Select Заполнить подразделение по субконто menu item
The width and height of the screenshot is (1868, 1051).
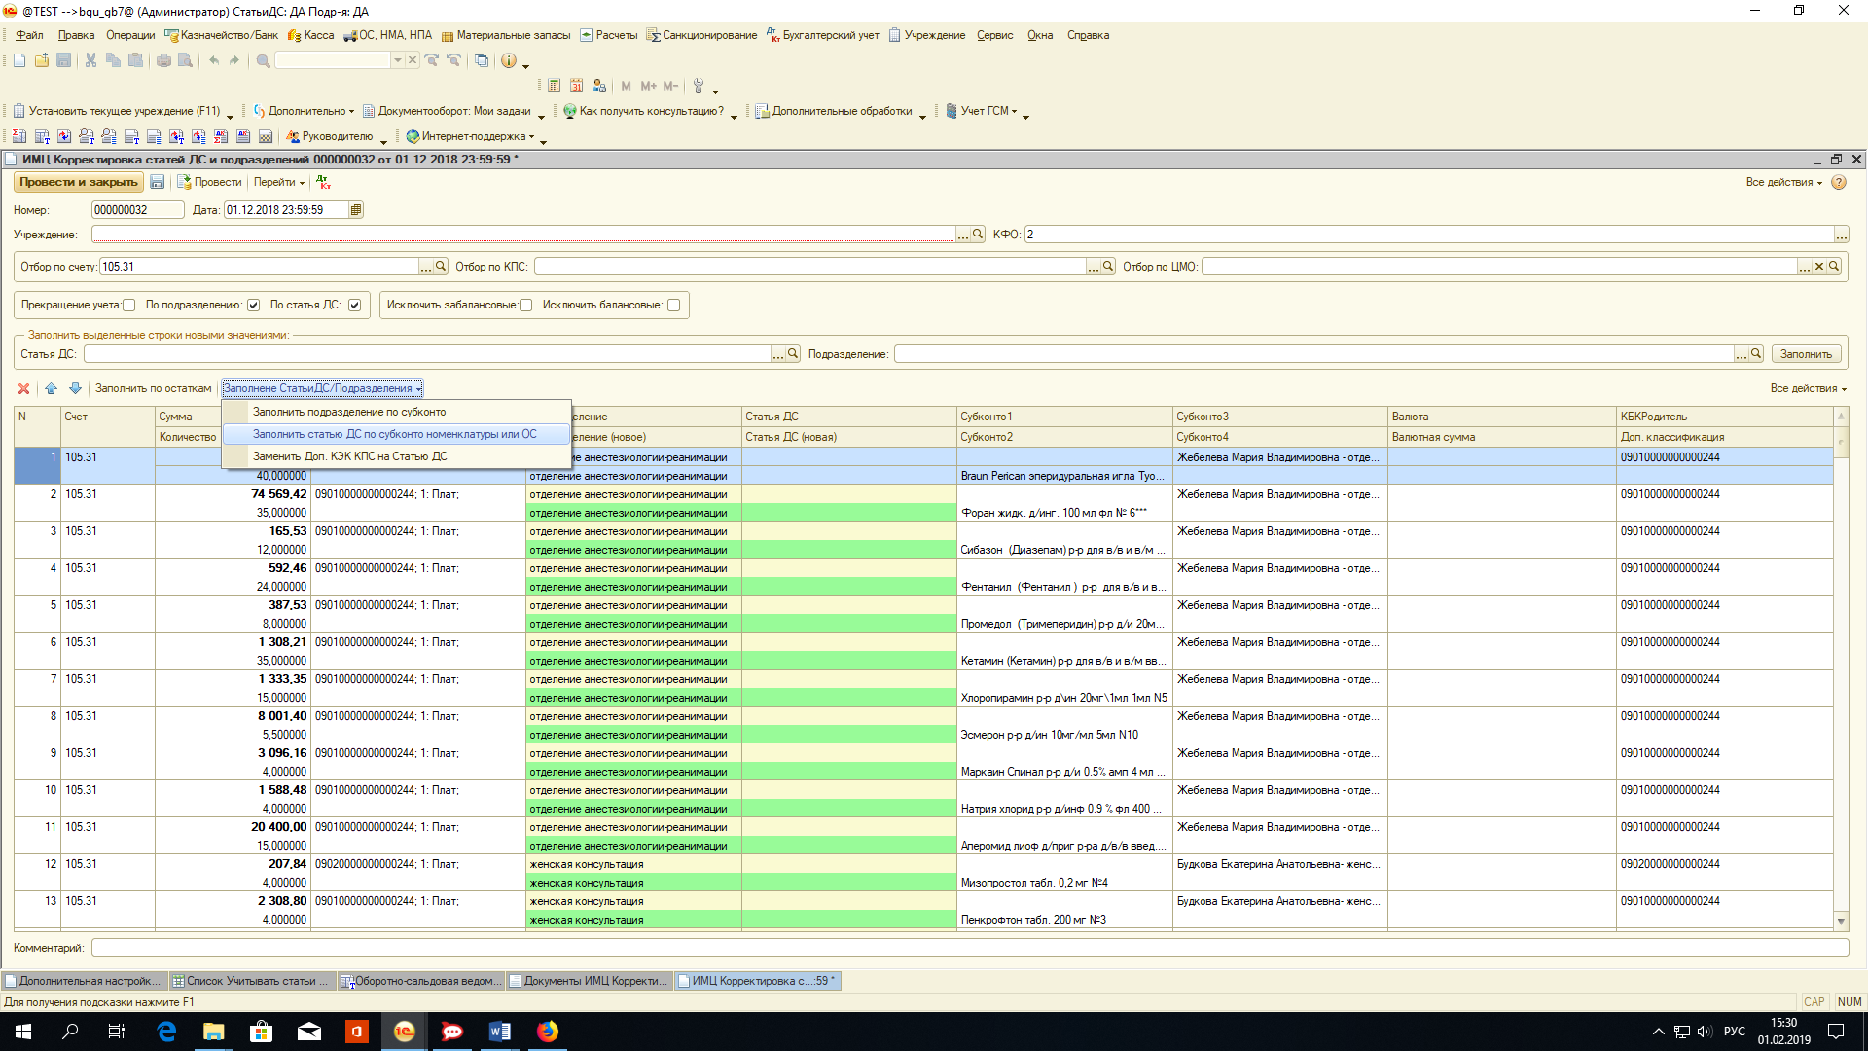click(x=349, y=412)
